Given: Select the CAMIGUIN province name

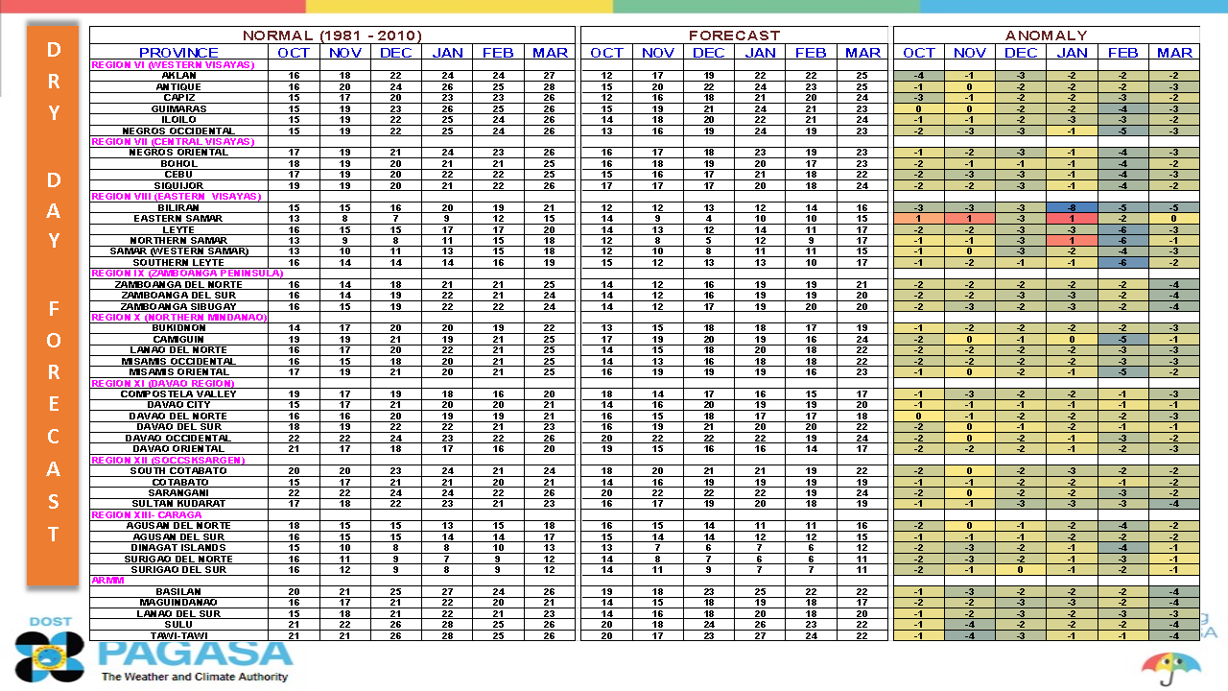Looking at the screenshot, I should pyautogui.click(x=178, y=339).
